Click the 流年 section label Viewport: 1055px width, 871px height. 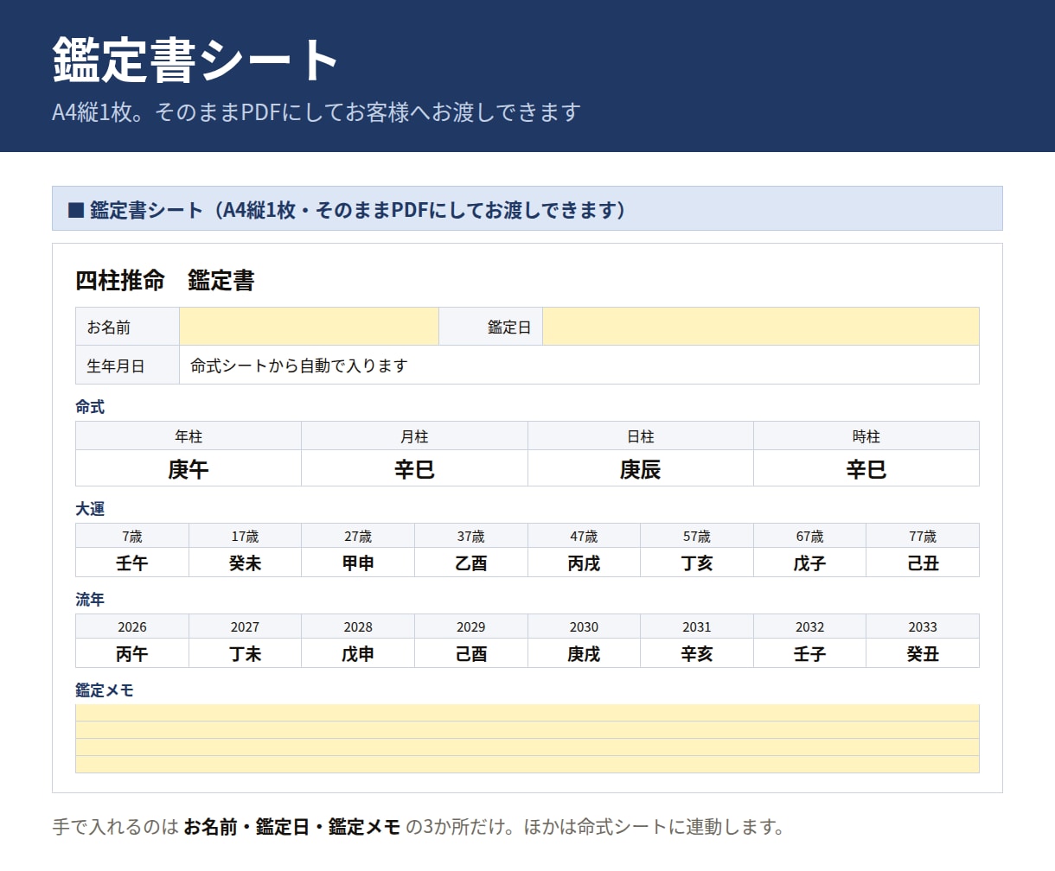coord(90,600)
